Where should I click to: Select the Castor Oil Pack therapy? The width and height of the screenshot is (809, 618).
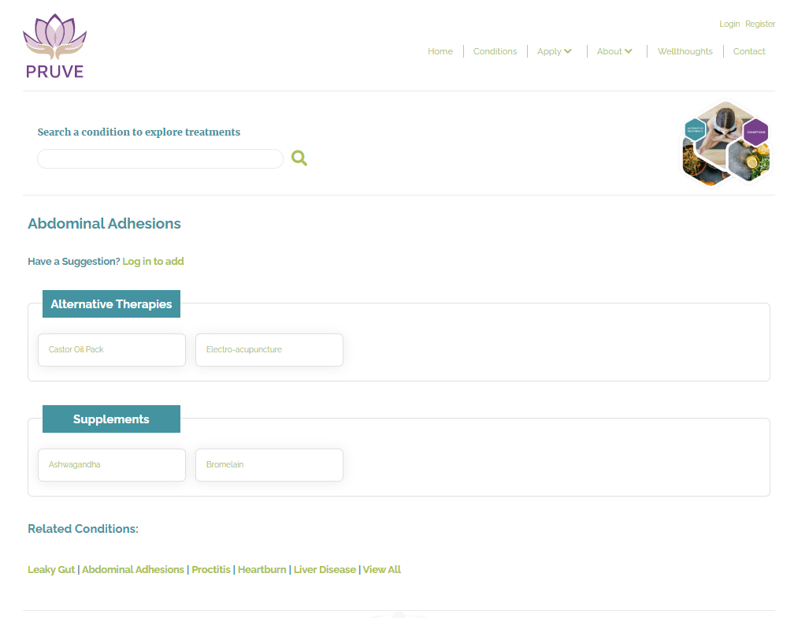111,349
